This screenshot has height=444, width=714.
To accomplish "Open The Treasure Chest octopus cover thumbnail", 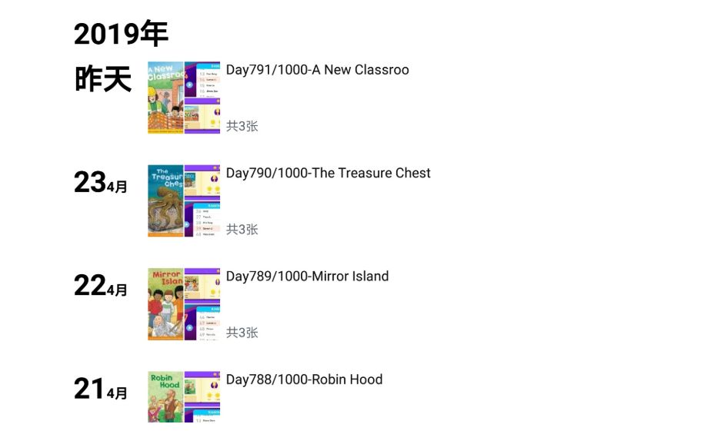I will (165, 200).
